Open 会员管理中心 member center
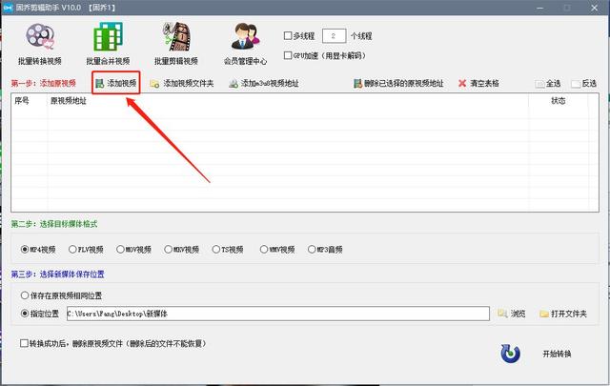This screenshot has width=610, height=386. click(243, 43)
